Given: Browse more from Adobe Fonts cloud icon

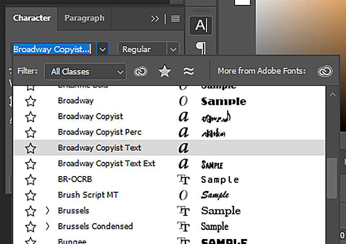Looking at the screenshot, I should click(x=325, y=71).
